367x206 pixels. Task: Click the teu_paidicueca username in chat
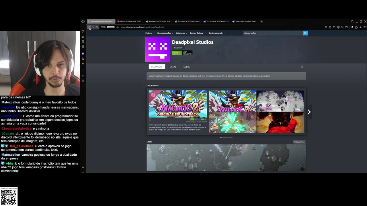[x=22, y=146]
